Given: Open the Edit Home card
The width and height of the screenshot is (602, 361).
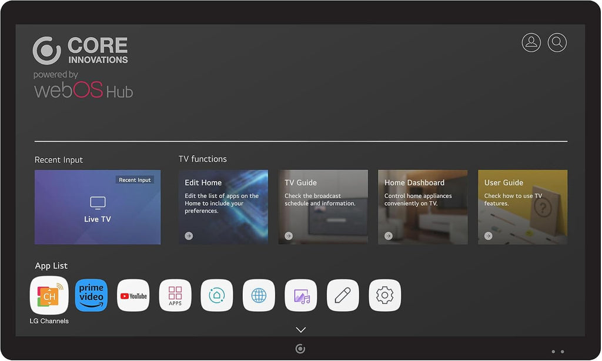Looking at the screenshot, I should click(223, 207).
